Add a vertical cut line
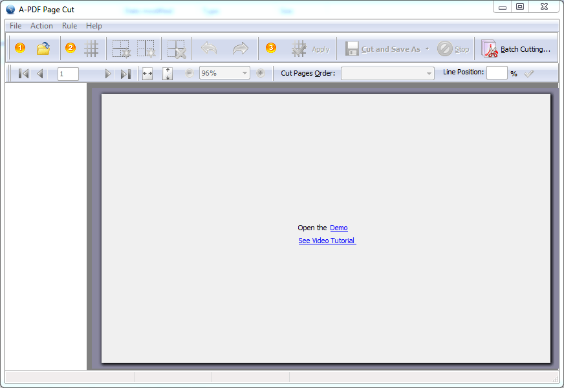The image size is (564, 388). (x=146, y=49)
